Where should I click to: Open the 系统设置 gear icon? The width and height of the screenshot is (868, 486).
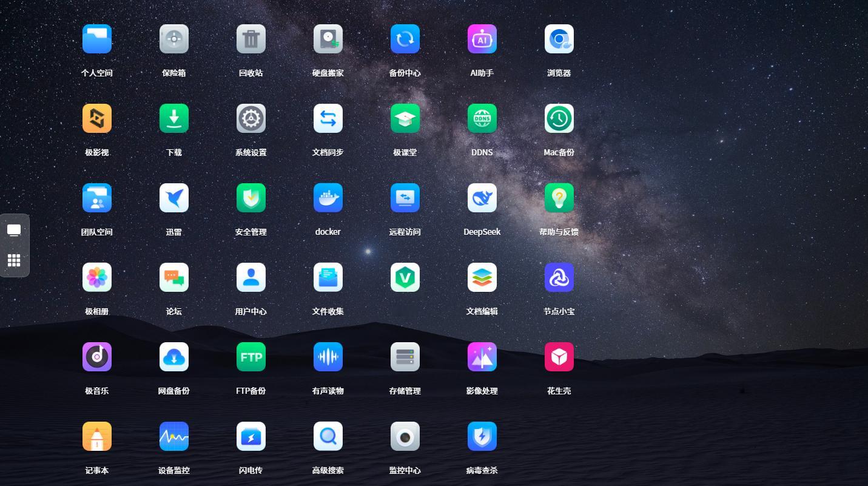251,118
